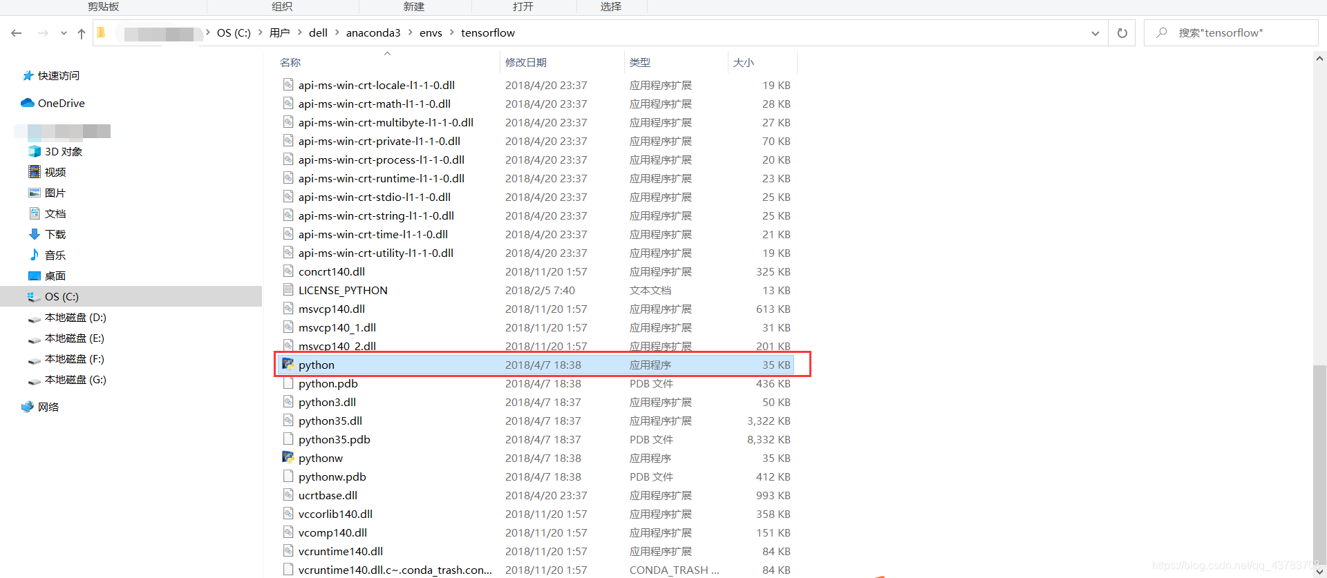Select 桌面 folder icon in sidebar

(35, 276)
